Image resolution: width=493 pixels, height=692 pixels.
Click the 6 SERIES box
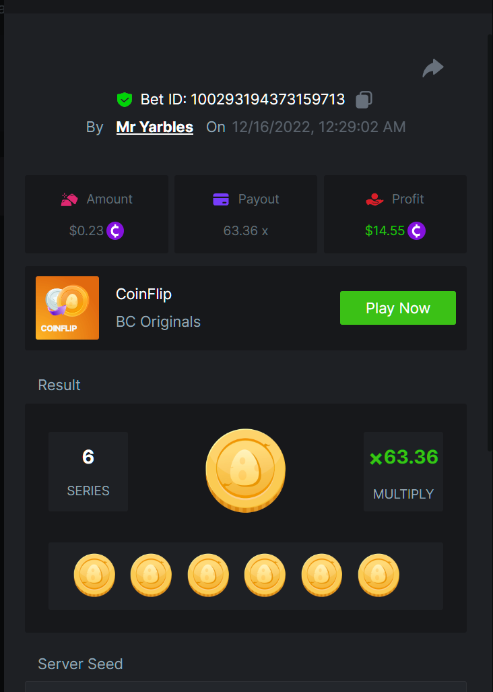point(88,472)
